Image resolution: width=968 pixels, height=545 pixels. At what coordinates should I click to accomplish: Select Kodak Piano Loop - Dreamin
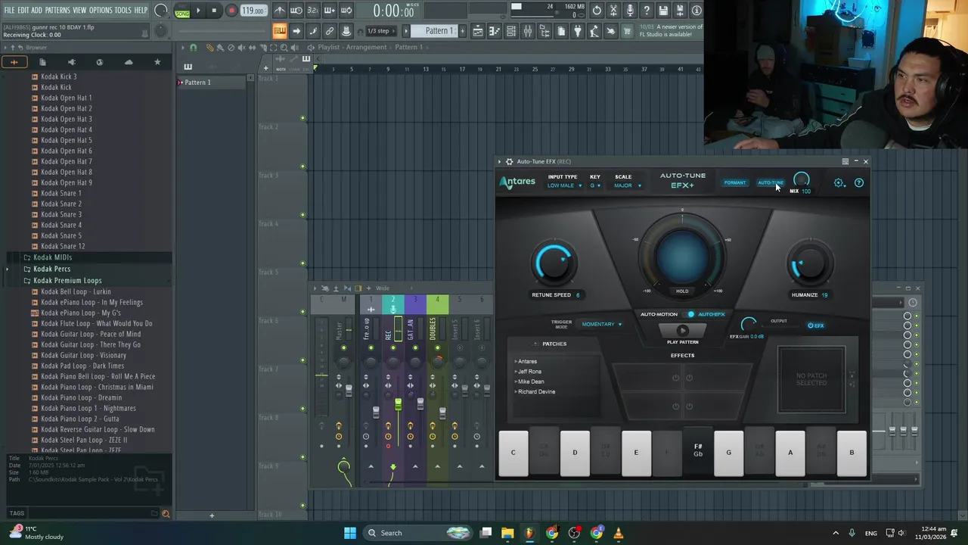(81, 397)
